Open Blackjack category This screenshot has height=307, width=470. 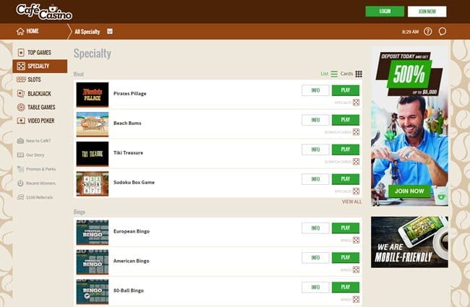[40, 94]
